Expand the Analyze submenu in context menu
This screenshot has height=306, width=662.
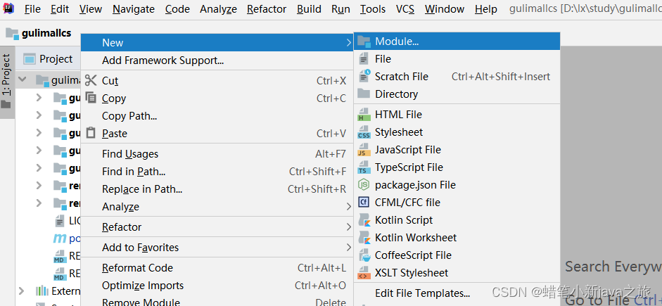click(x=120, y=207)
